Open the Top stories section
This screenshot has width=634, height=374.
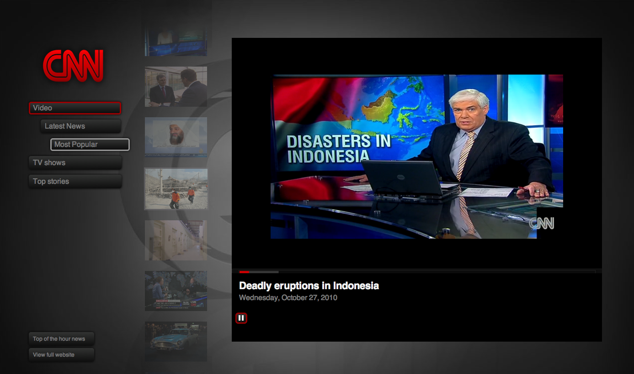tap(75, 181)
